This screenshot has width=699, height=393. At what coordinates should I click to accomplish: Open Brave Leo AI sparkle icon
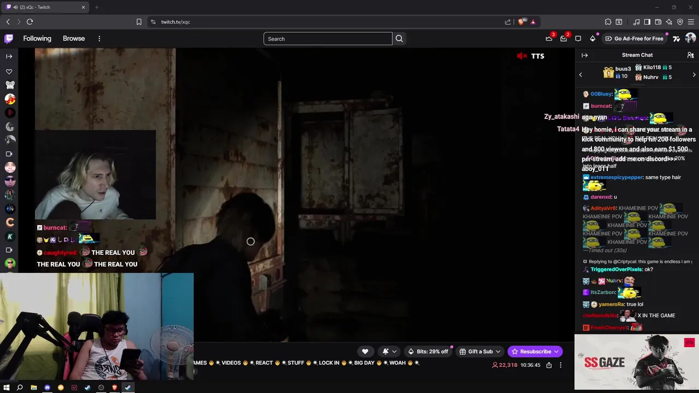669,22
